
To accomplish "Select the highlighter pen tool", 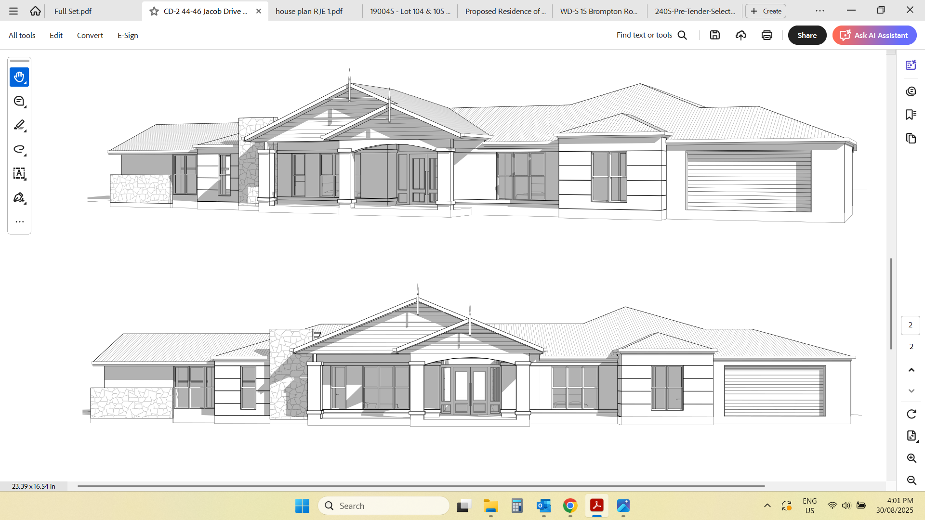I will tap(19, 125).
